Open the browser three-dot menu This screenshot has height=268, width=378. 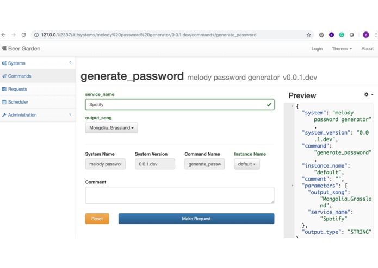(376, 35)
